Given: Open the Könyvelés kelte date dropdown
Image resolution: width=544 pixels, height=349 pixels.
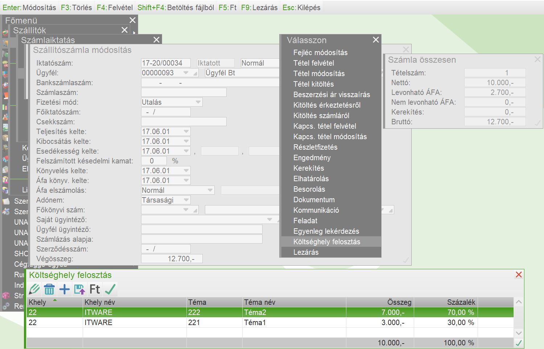Looking at the screenshot, I should coord(186,171).
